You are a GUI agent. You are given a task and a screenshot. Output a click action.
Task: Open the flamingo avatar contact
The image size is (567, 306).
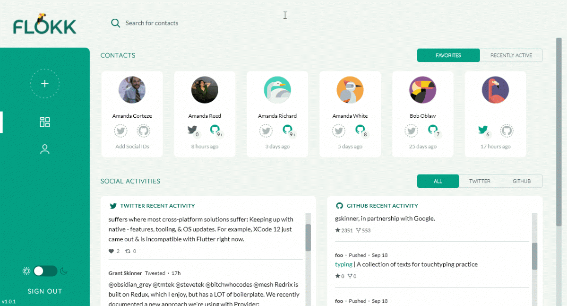(495, 90)
